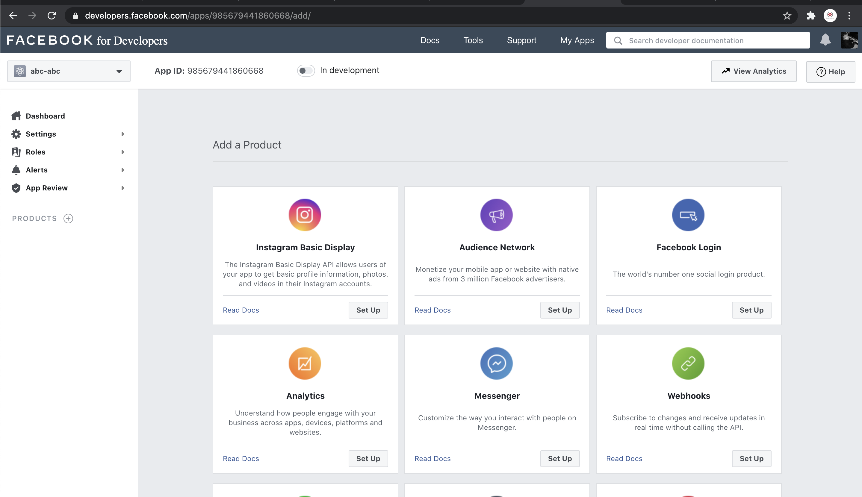The width and height of the screenshot is (862, 497).
Task: Click the Add a Product heading
Action: [247, 145]
